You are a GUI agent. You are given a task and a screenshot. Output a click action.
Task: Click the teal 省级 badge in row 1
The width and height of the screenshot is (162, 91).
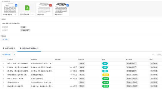105,64
